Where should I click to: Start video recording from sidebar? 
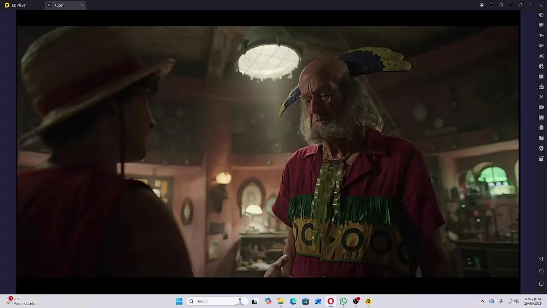coord(541,107)
